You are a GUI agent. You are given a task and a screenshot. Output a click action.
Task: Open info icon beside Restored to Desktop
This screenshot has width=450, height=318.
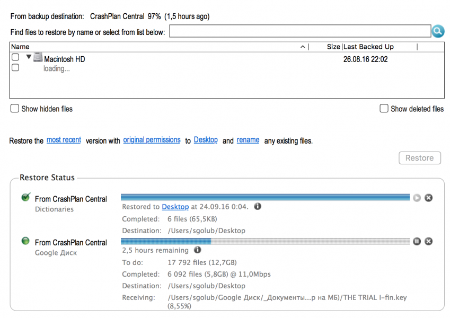click(x=258, y=207)
